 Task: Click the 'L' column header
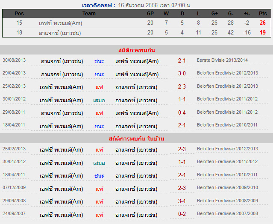tap(198, 14)
